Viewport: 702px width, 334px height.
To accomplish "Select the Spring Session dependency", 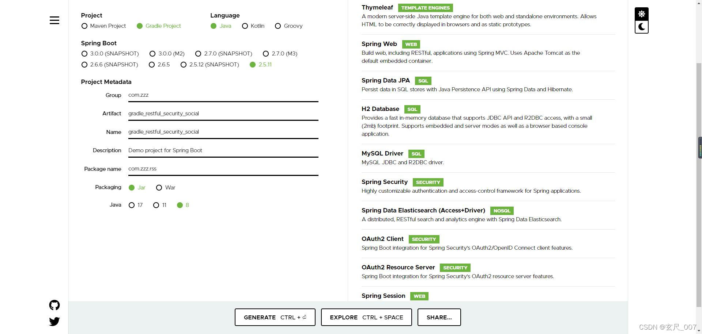I will click(488, 296).
